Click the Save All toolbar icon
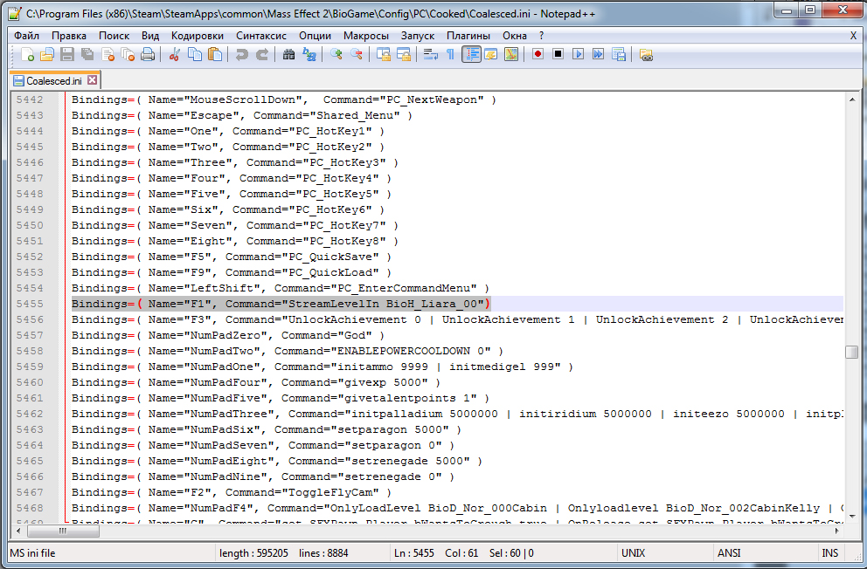This screenshot has height=569, width=867. (x=87, y=55)
